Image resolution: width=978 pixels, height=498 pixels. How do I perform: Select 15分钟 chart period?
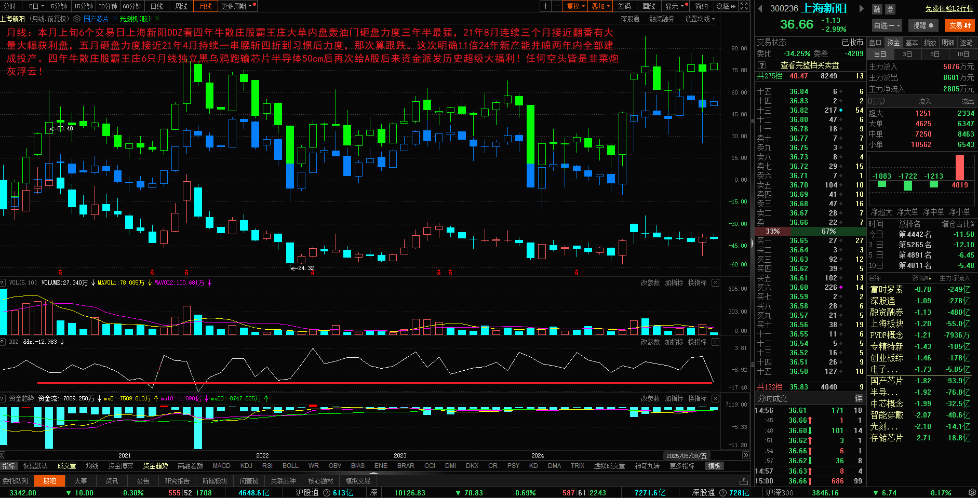83,6
